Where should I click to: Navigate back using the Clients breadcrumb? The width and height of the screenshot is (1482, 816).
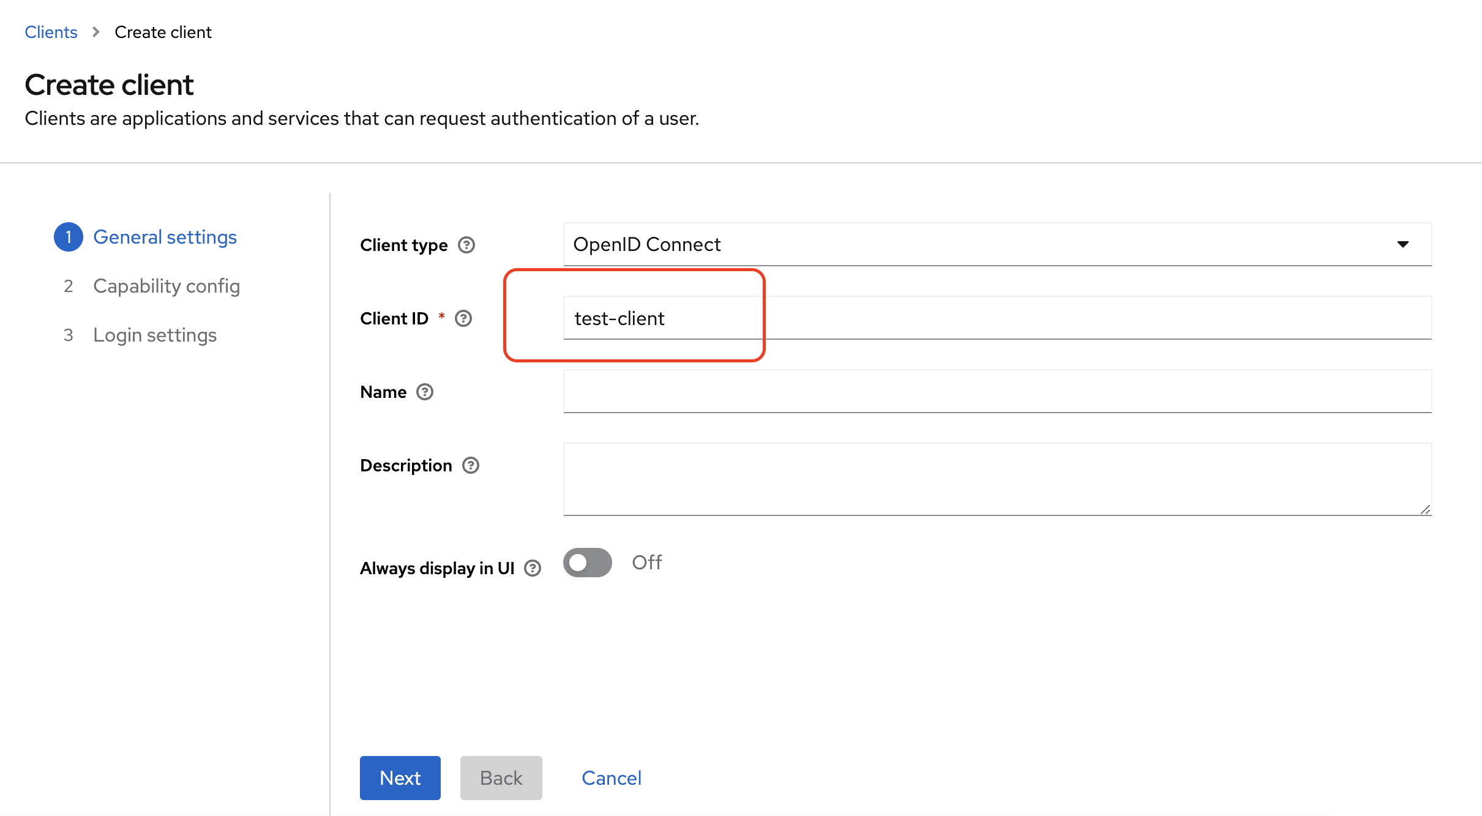[51, 31]
